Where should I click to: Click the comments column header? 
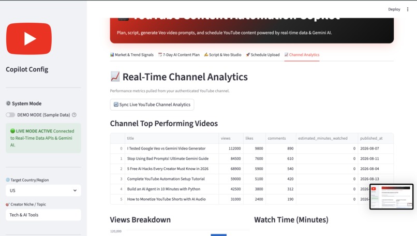click(x=280, y=138)
